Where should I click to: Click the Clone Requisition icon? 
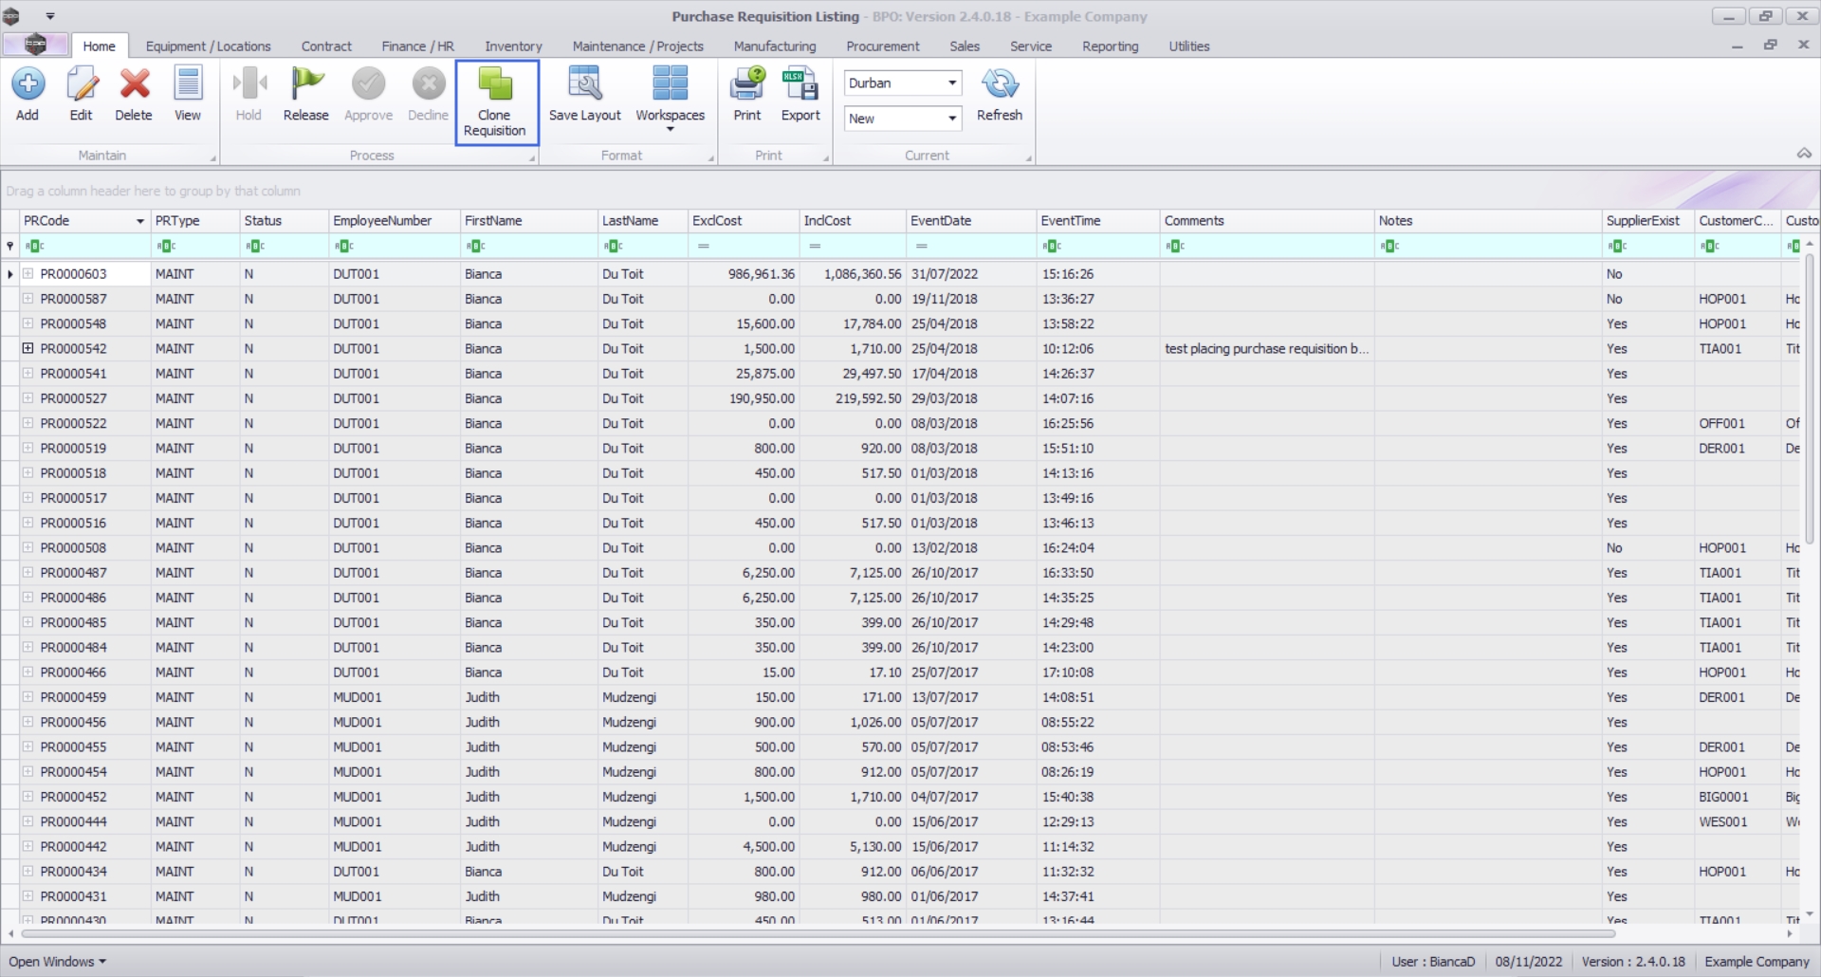[495, 84]
